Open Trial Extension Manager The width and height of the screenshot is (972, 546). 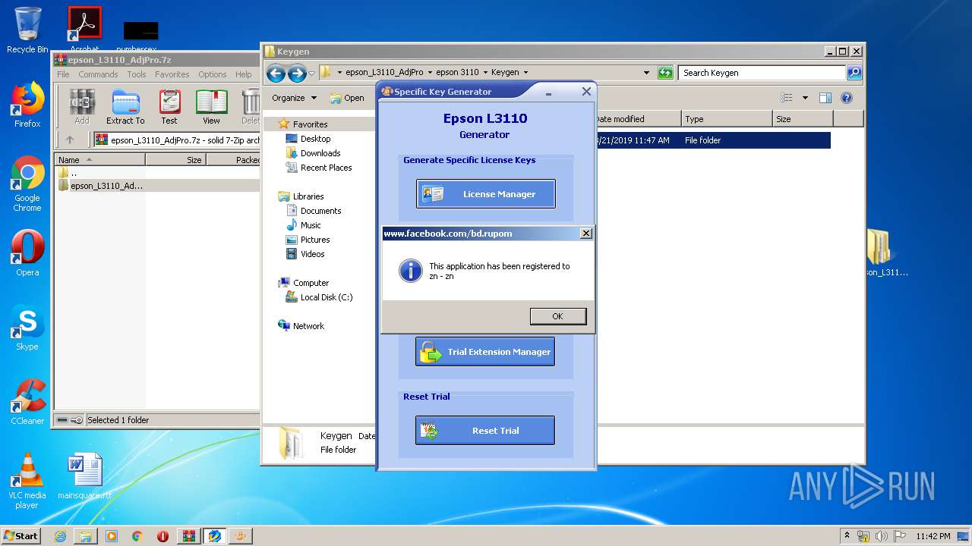click(485, 352)
